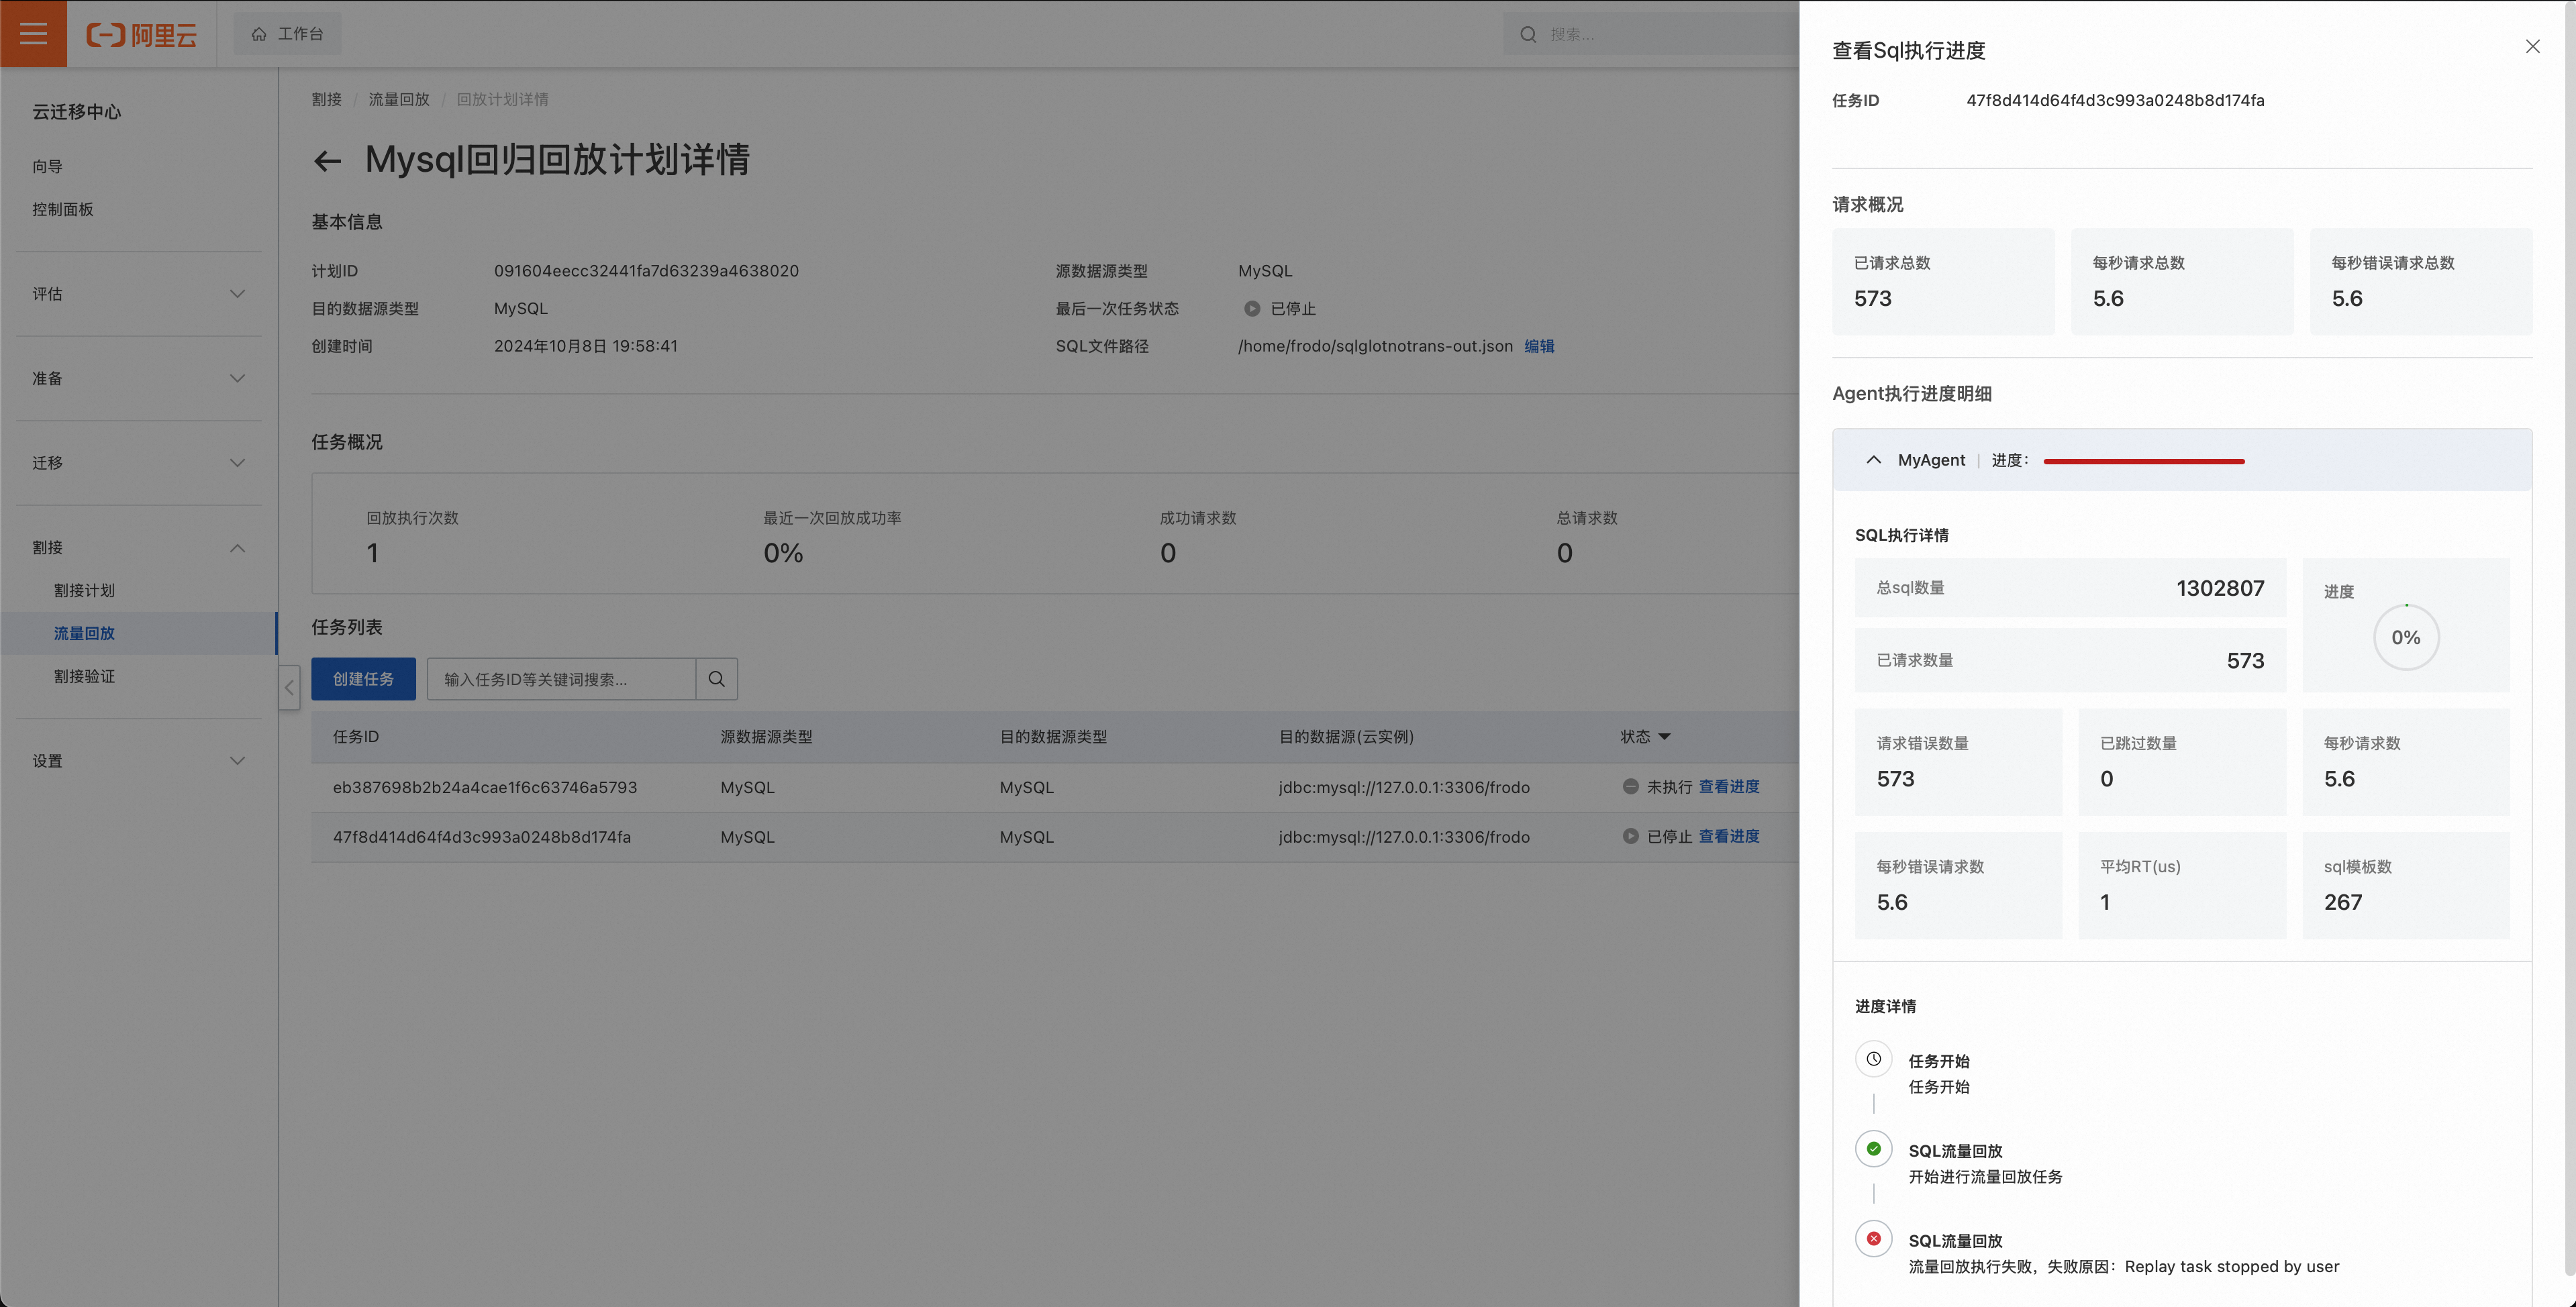Click the 总sql数量 value 1302807
Viewport: 2576px width, 1307px height.
click(2220, 588)
